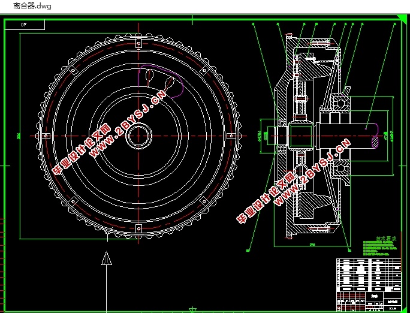410x313 pixels.
Task: Select the rightmost bolt hole on centerline
Action: click(231, 136)
